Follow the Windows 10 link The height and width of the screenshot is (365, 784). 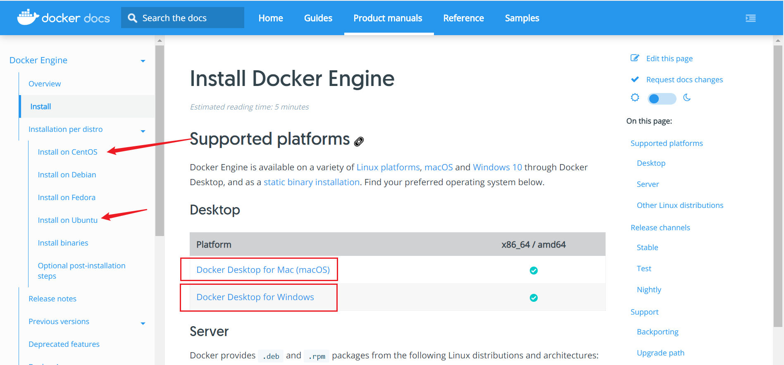(x=497, y=167)
